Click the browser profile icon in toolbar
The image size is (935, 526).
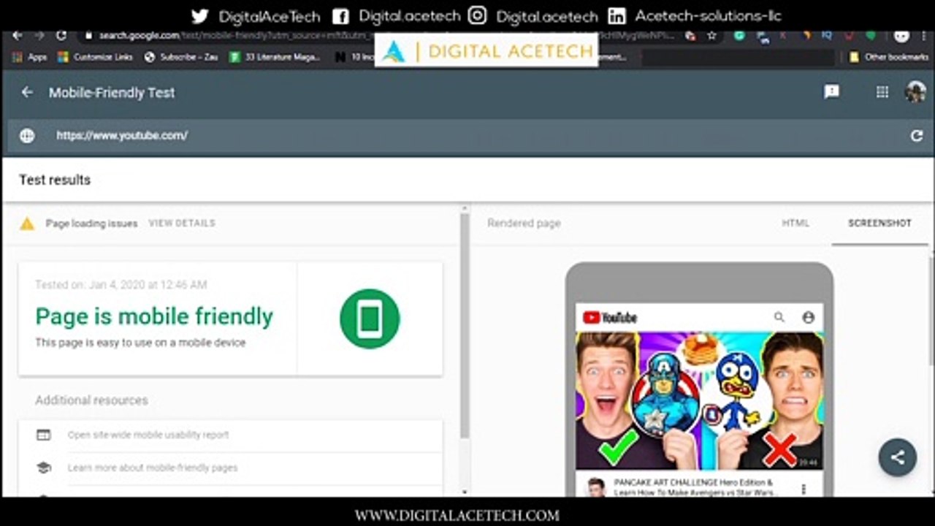901,35
